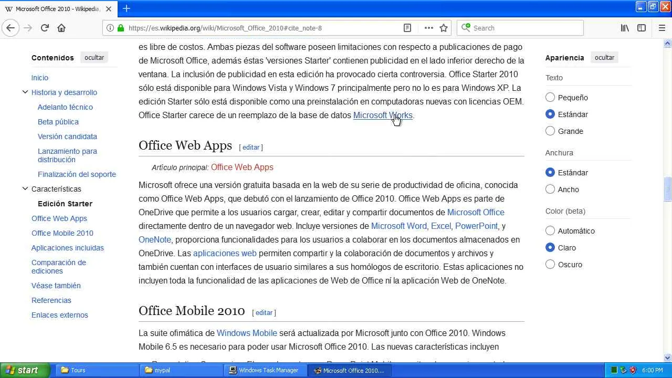Open the PowerPoint link
The height and width of the screenshot is (378, 672).
476,226
